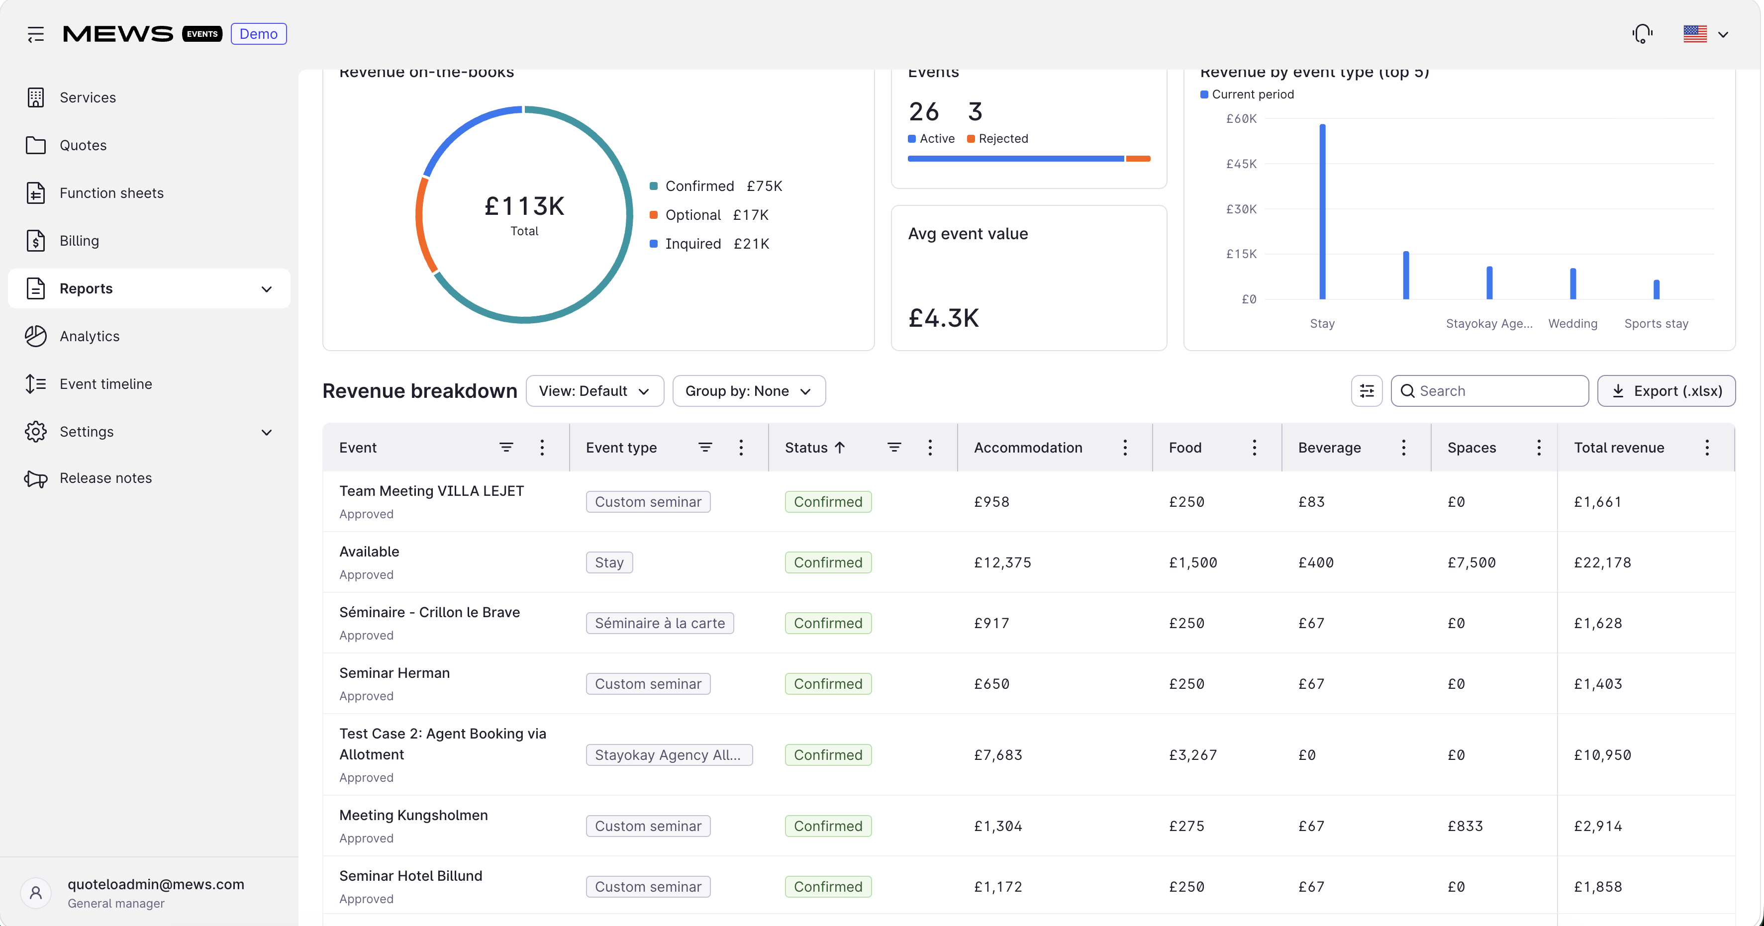This screenshot has height=926, width=1764.
Task: Toggle Confirmed legend in donut chart
Action: (x=715, y=186)
